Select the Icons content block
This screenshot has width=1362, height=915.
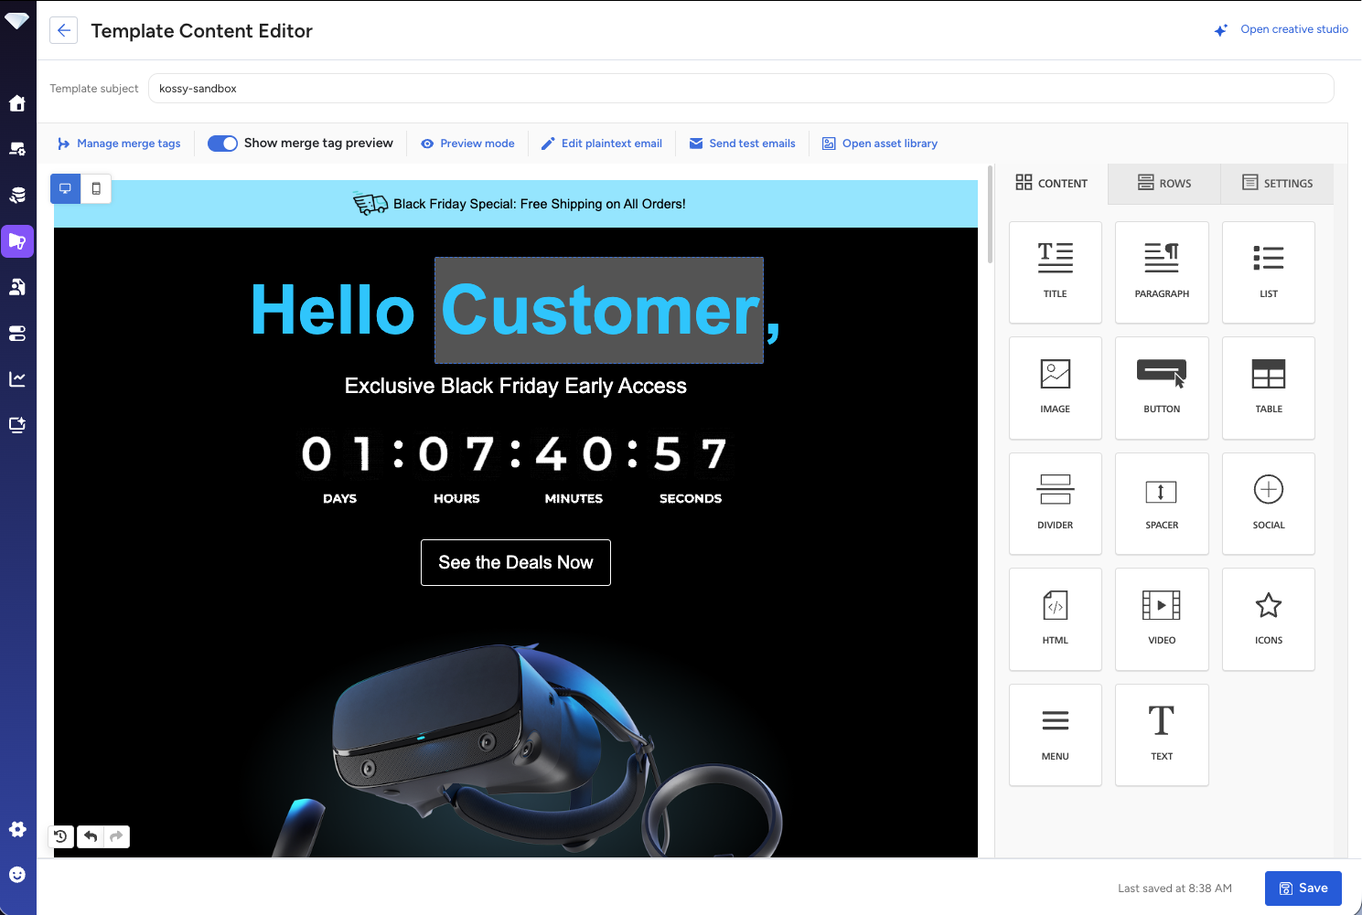click(1269, 619)
